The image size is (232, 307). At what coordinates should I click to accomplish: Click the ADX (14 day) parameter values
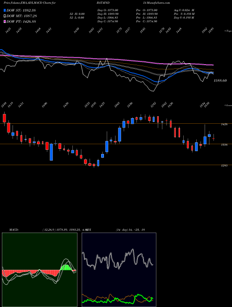(130, 230)
